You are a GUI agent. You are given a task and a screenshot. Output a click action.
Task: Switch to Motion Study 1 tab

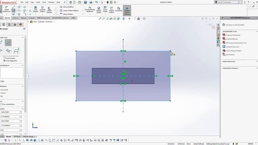[29, 137]
